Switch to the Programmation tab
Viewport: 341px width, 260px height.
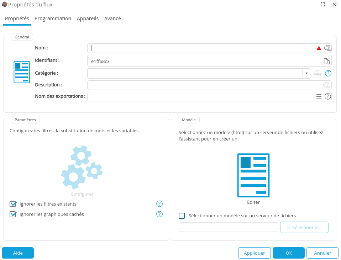coord(53,18)
